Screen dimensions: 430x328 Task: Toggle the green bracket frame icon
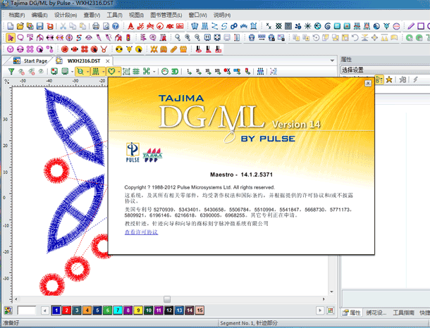tap(126, 72)
